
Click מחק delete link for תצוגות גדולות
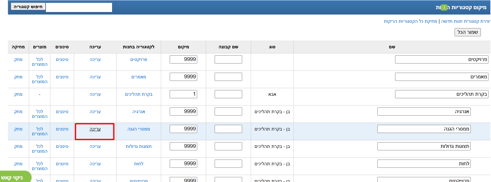point(18,146)
